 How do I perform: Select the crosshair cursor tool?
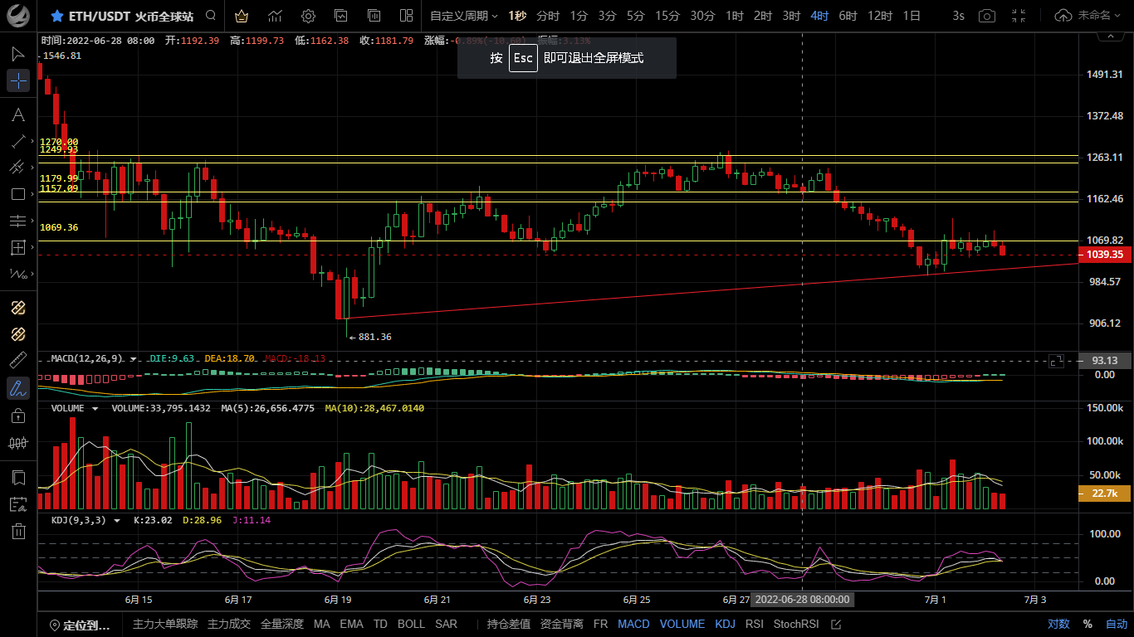[18, 80]
